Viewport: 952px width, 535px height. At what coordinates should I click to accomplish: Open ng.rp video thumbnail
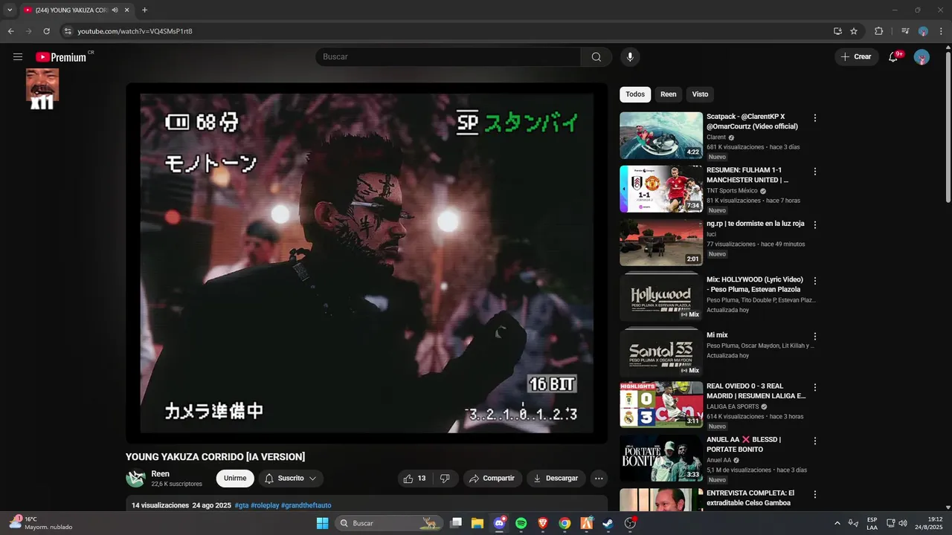[x=661, y=242]
